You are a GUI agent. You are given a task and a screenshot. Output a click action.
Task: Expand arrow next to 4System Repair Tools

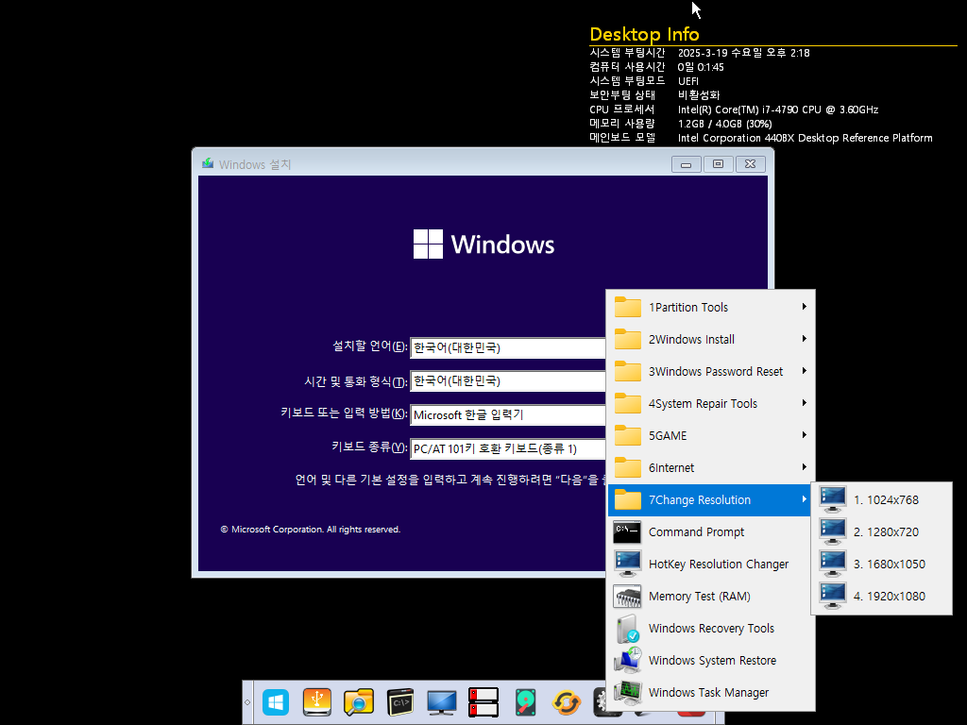pos(805,402)
